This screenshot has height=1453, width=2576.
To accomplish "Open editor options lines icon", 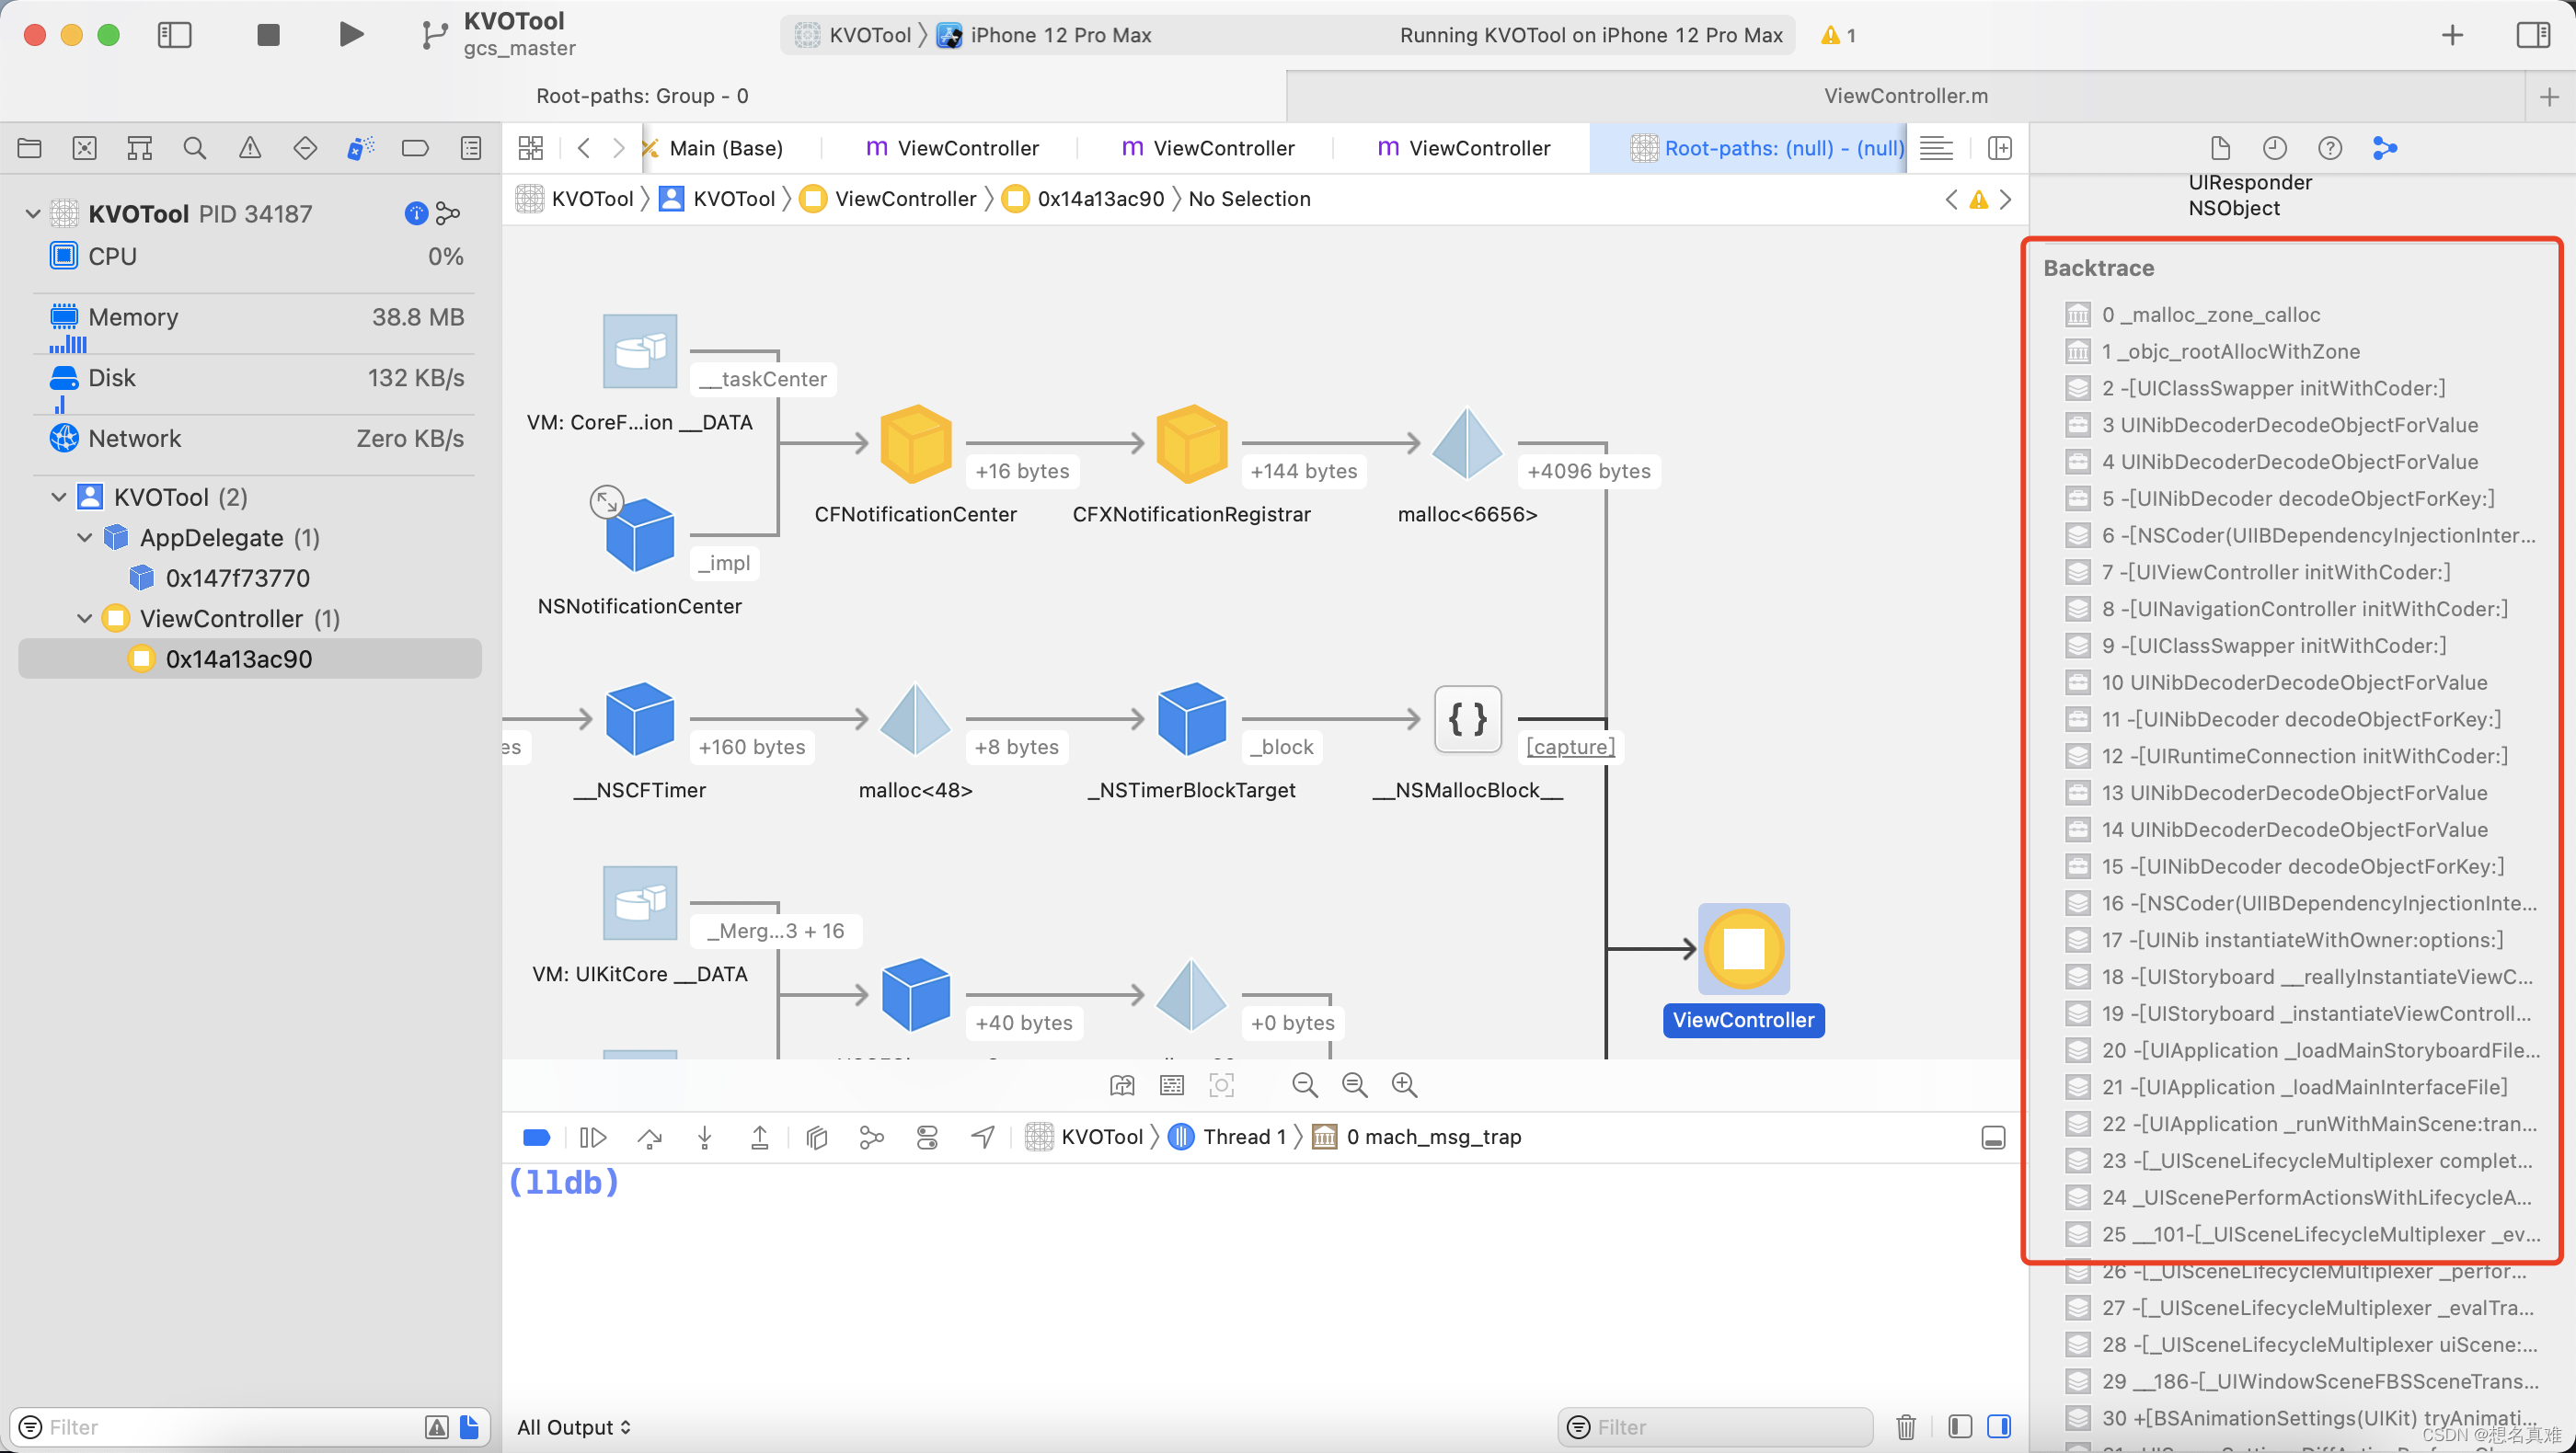I will point(1936,149).
